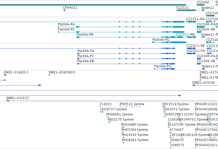Select the CG2006-PB protein label
Screen dimensions: 218x149
coord(206,61)
